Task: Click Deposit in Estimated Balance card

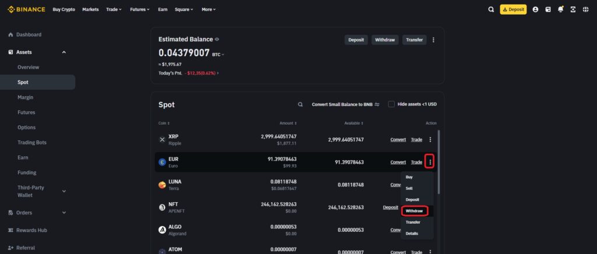Action: click(x=356, y=40)
